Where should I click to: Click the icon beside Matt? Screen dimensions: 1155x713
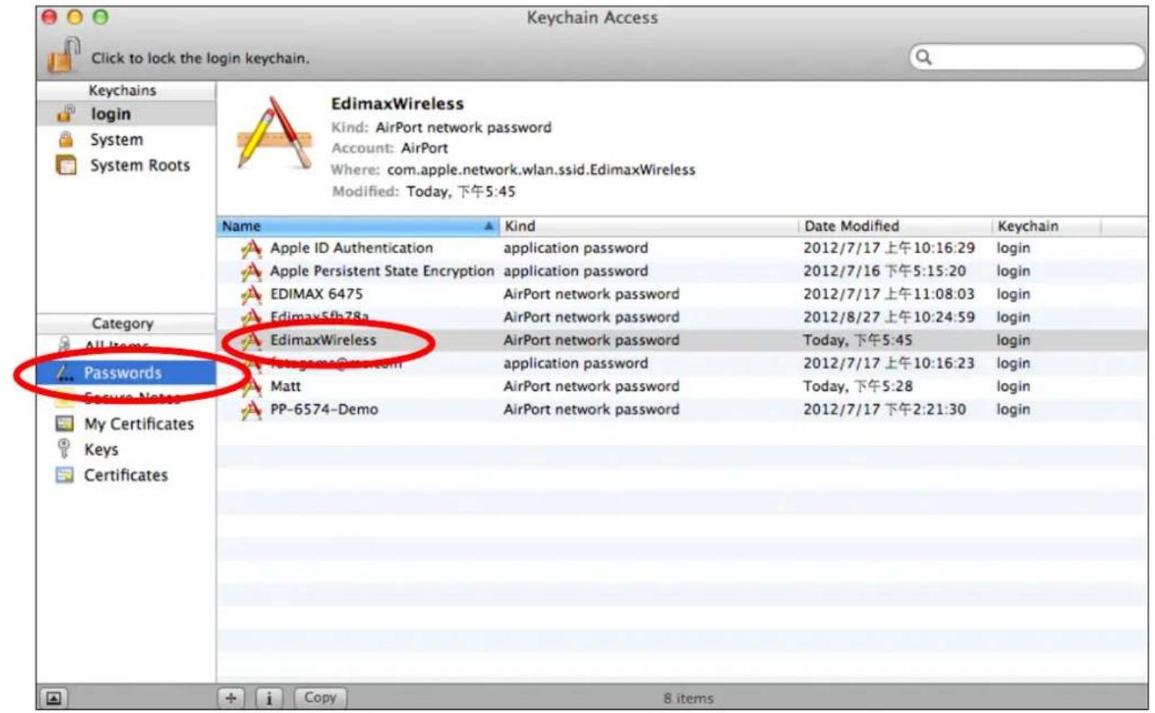pos(251,386)
